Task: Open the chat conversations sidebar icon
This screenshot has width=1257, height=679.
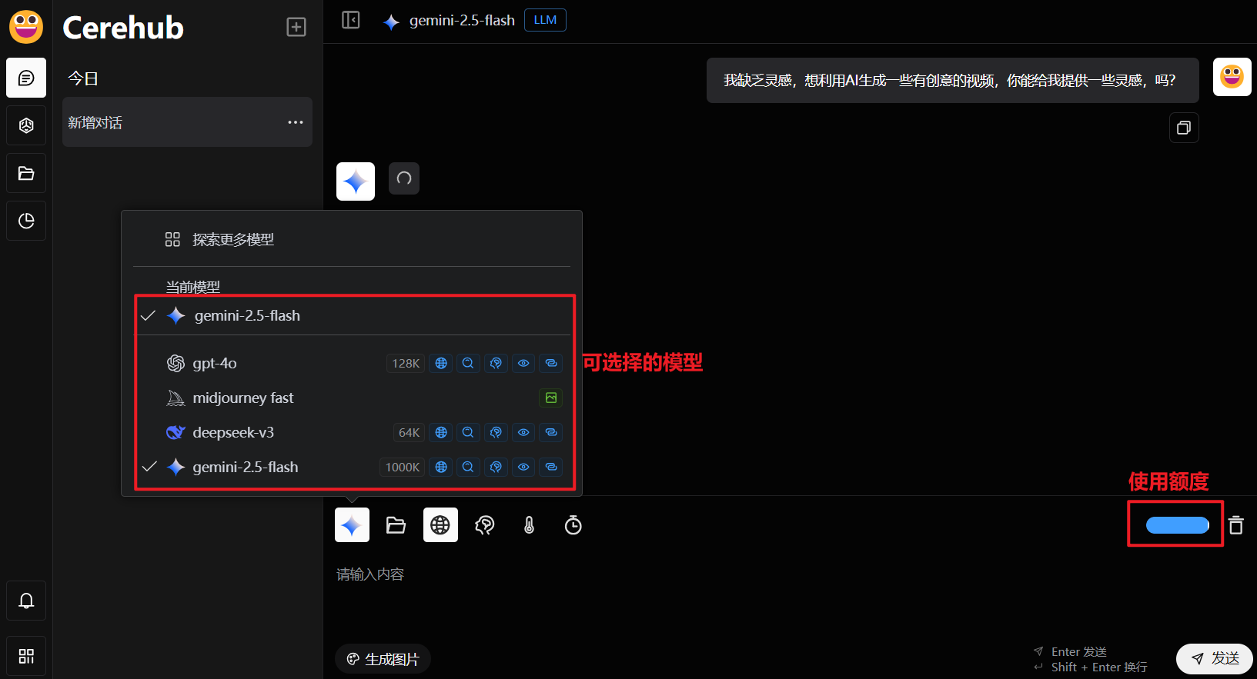Action: [x=26, y=78]
